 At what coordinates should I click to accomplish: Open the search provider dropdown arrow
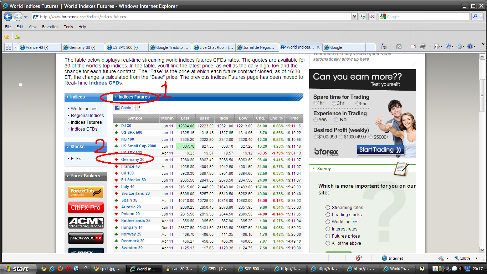click(x=482, y=16)
